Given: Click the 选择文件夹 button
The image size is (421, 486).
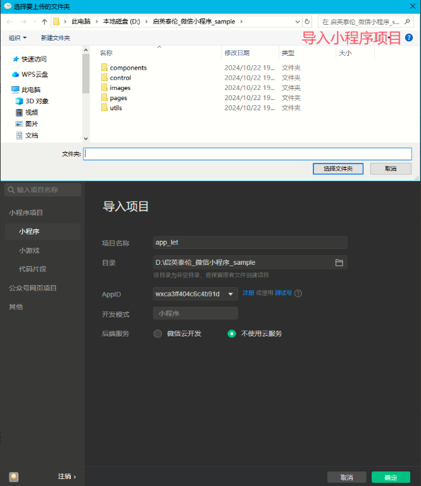Looking at the screenshot, I should pyautogui.click(x=342, y=169).
